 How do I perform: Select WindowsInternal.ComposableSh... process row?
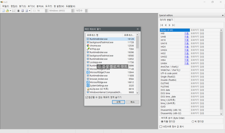tap(111, 92)
